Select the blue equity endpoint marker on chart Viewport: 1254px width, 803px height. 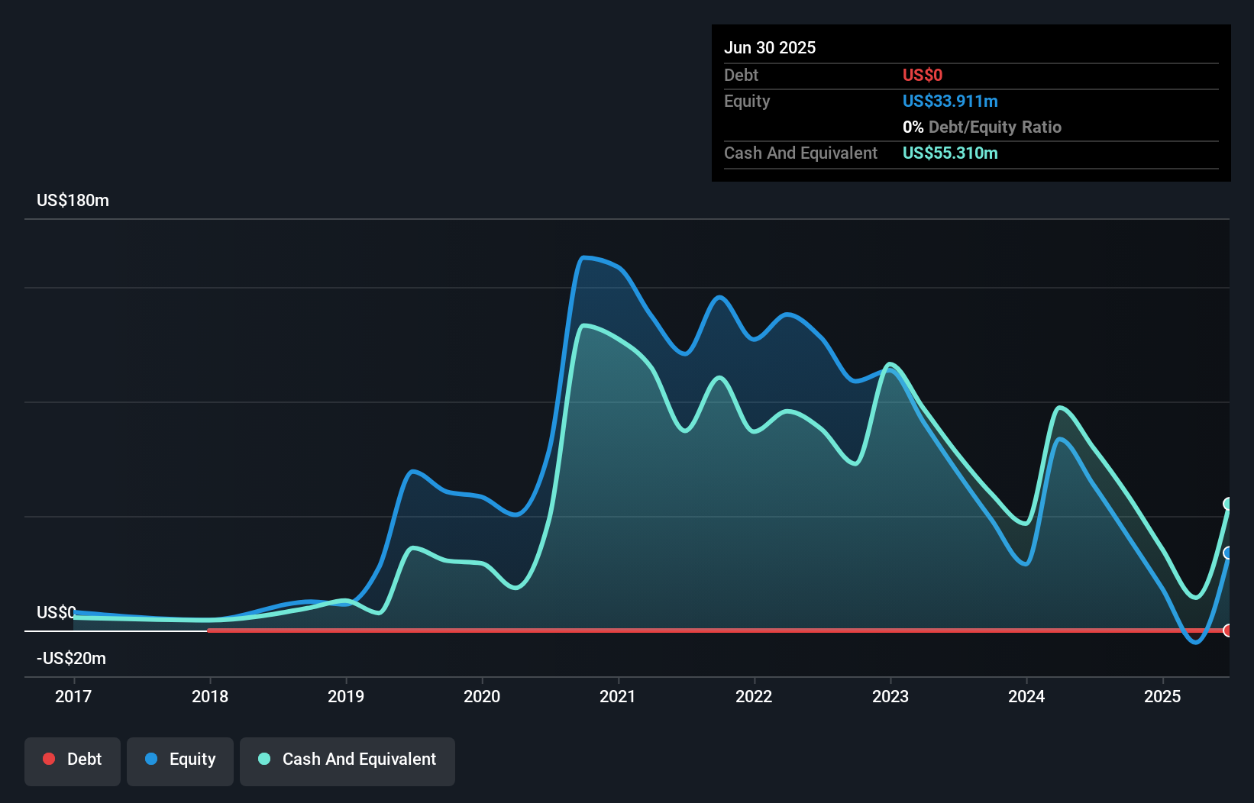point(1227,553)
